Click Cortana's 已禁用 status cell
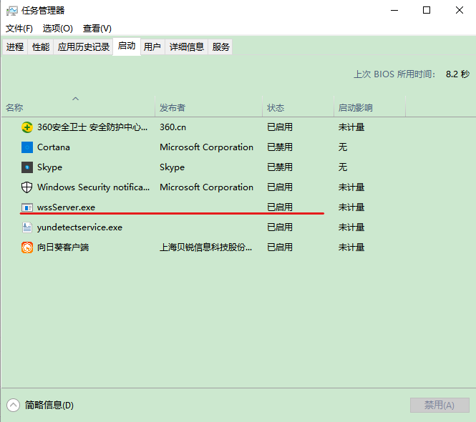 click(x=280, y=147)
